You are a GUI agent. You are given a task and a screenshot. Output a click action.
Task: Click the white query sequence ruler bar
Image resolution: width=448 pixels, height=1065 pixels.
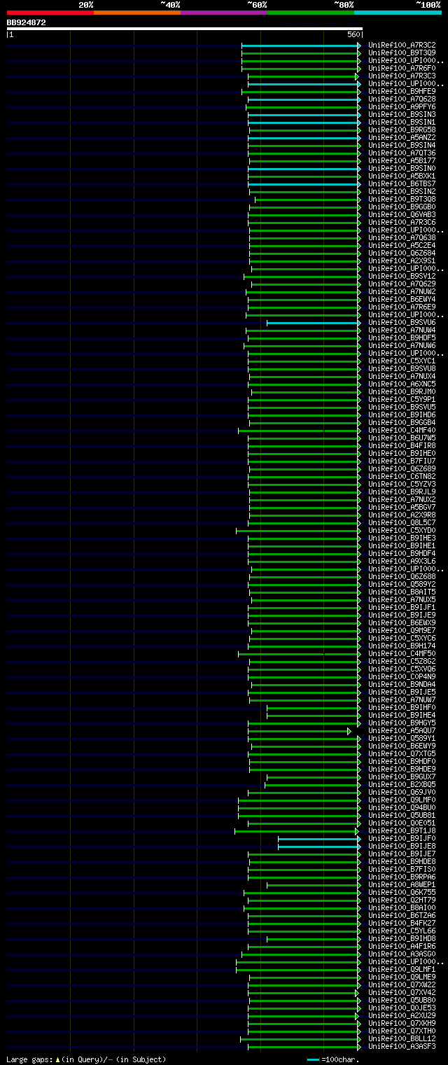click(x=184, y=29)
